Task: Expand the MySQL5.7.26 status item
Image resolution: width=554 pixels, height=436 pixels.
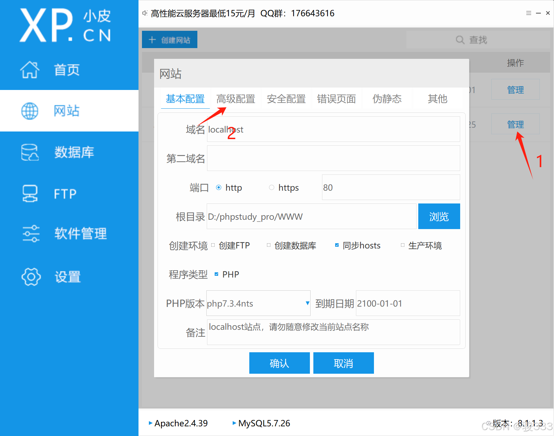Action: coord(234,423)
